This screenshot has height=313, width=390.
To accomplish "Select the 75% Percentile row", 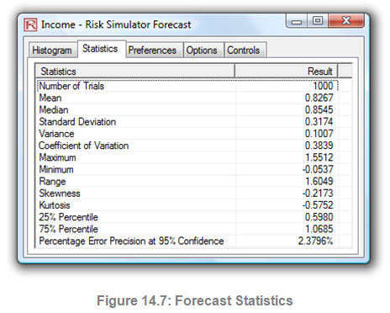I will pos(187,229).
